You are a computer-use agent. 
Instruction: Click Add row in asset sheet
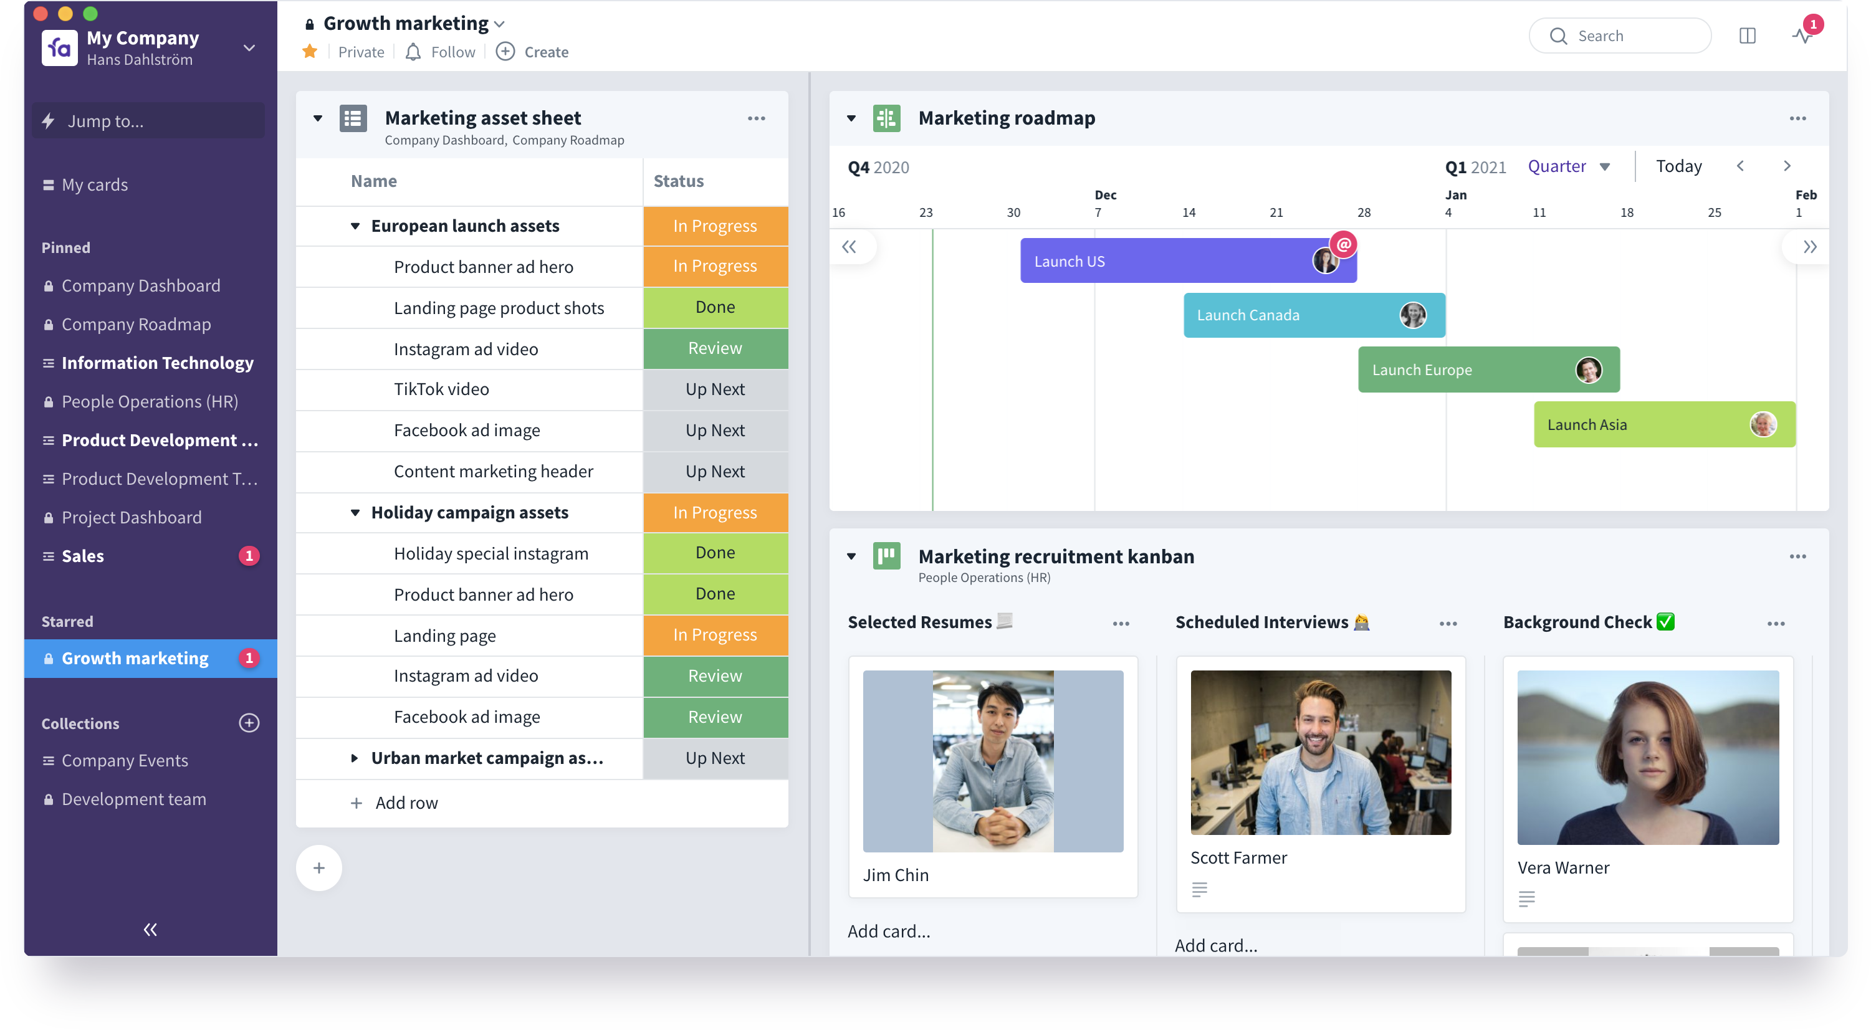[x=406, y=803]
